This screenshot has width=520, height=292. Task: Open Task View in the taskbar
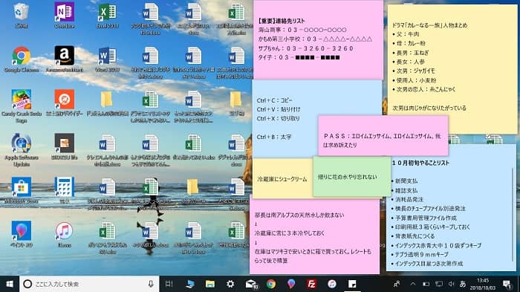click(x=169, y=284)
